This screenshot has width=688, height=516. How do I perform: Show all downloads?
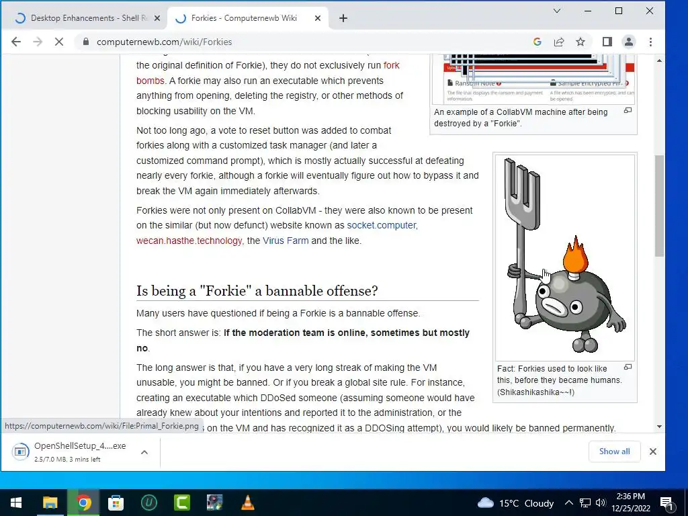(x=614, y=451)
